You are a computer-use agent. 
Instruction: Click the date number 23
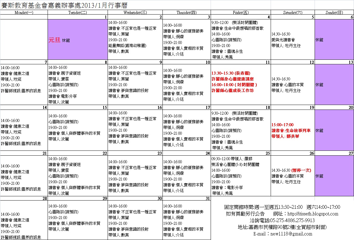click(160, 153)
